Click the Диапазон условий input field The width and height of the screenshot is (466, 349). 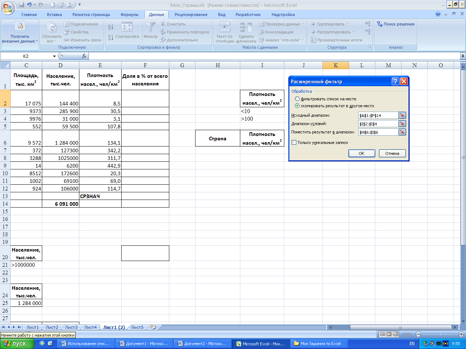(378, 124)
